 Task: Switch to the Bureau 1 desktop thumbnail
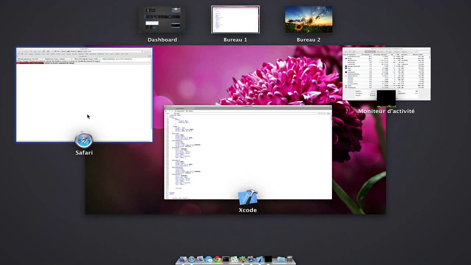[x=235, y=20]
